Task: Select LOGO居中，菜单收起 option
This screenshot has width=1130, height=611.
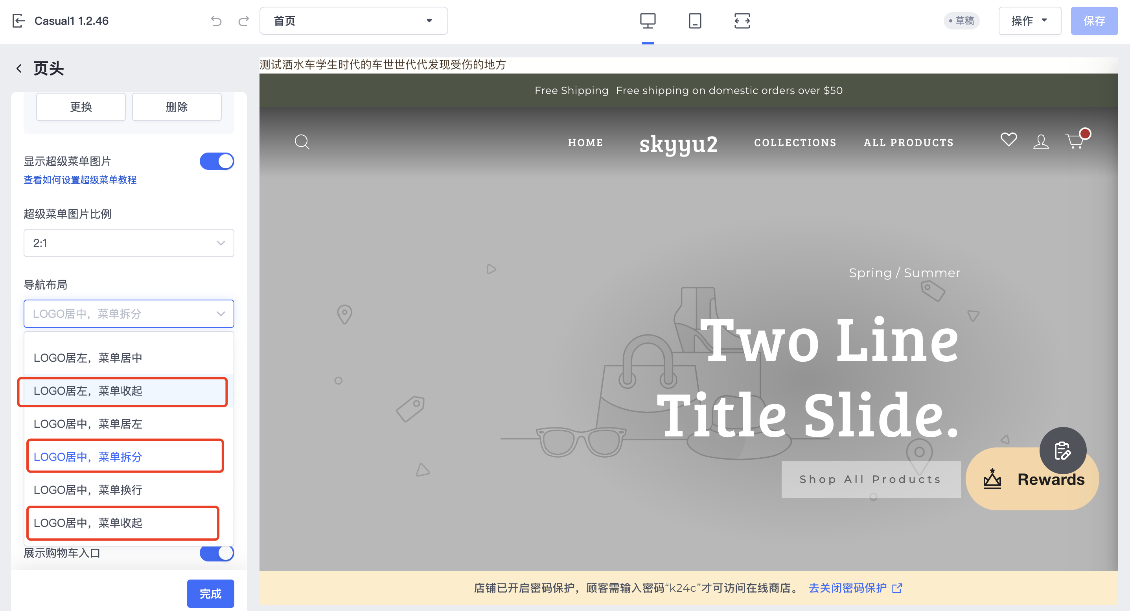Action: (x=129, y=523)
